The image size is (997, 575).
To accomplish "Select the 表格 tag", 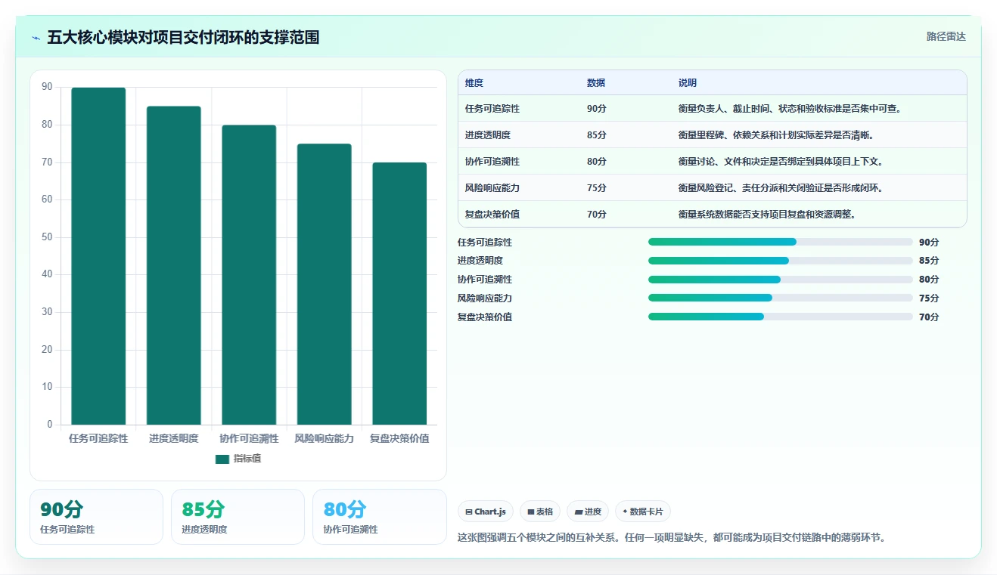I will coord(540,512).
